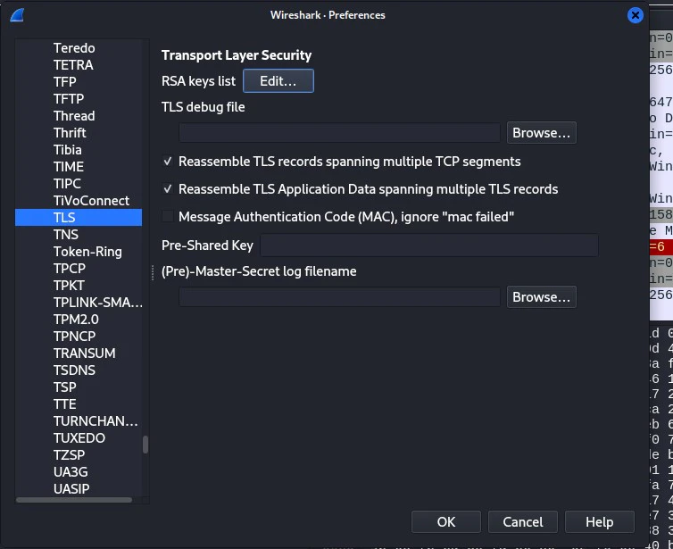Click the TLS debug file label

pyautogui.click(x=203, y=107)
